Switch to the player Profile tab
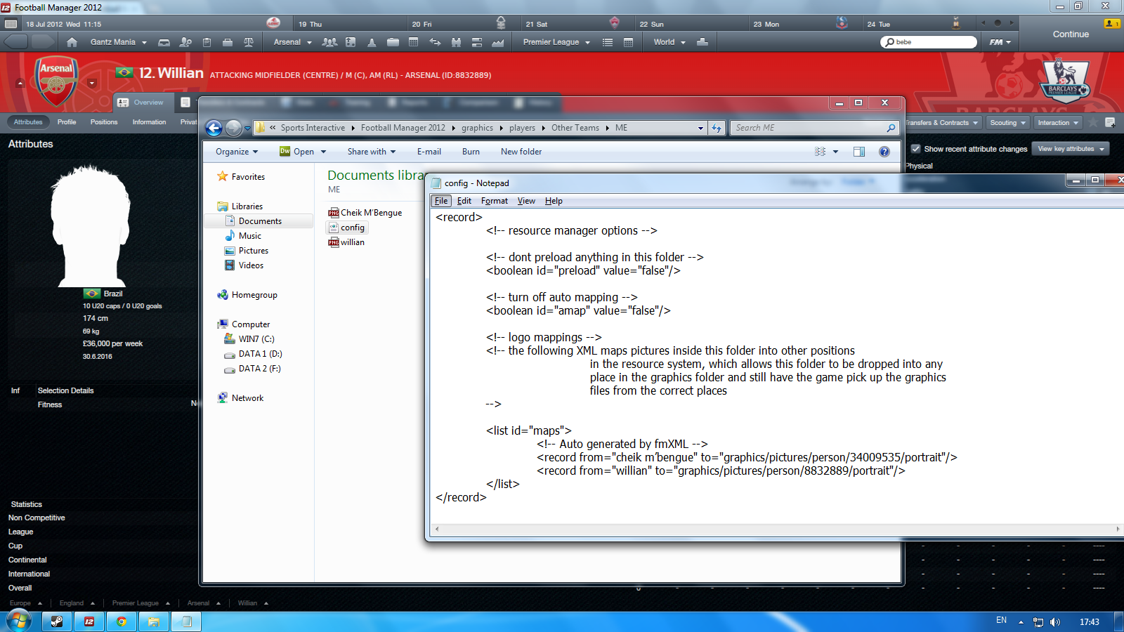 click(67, 122)
